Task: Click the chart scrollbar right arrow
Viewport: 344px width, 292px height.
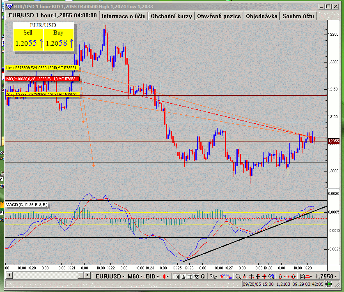Action: pyautogui.click(x=87, y=275)
